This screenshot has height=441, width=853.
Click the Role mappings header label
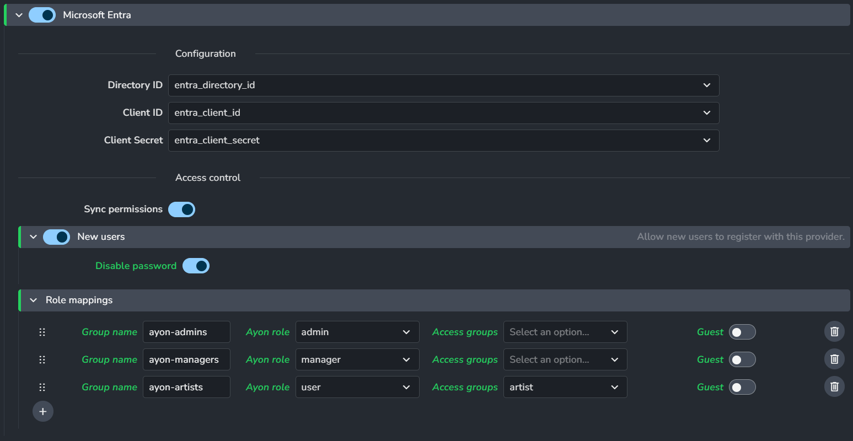[x=79, y=300]
